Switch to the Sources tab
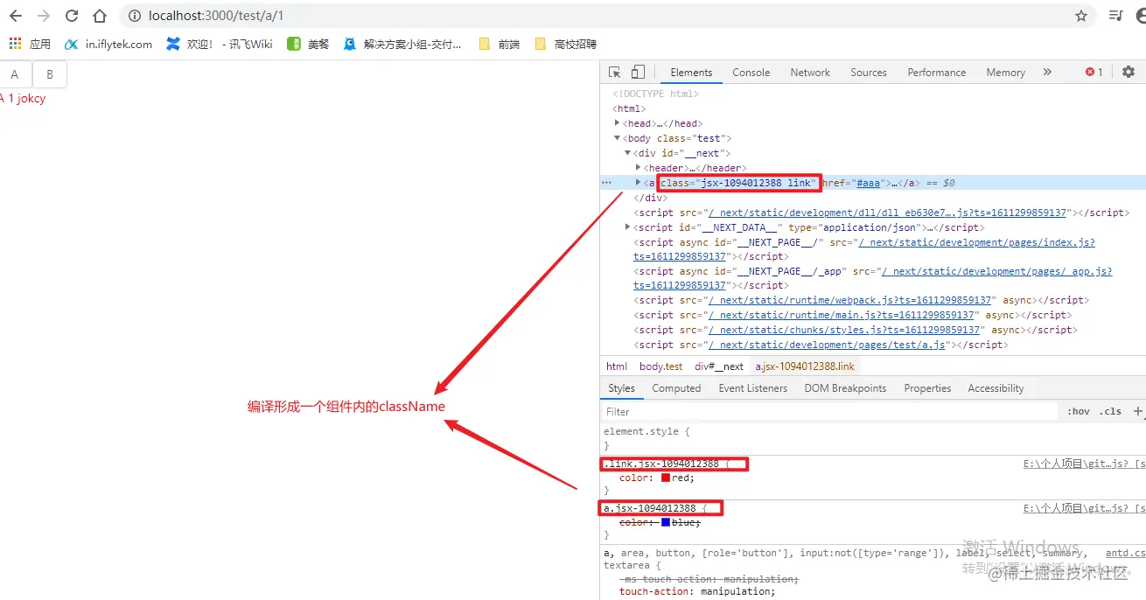 (x=869, y=73)
